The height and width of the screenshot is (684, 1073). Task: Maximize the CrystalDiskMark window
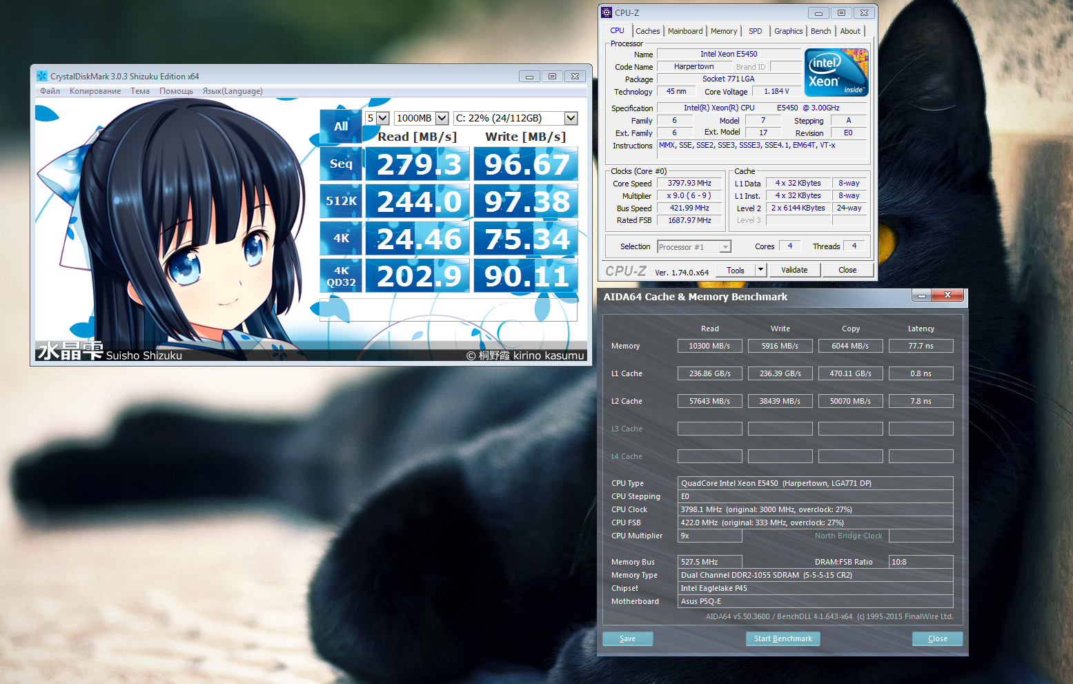click(x=552, y=76)
